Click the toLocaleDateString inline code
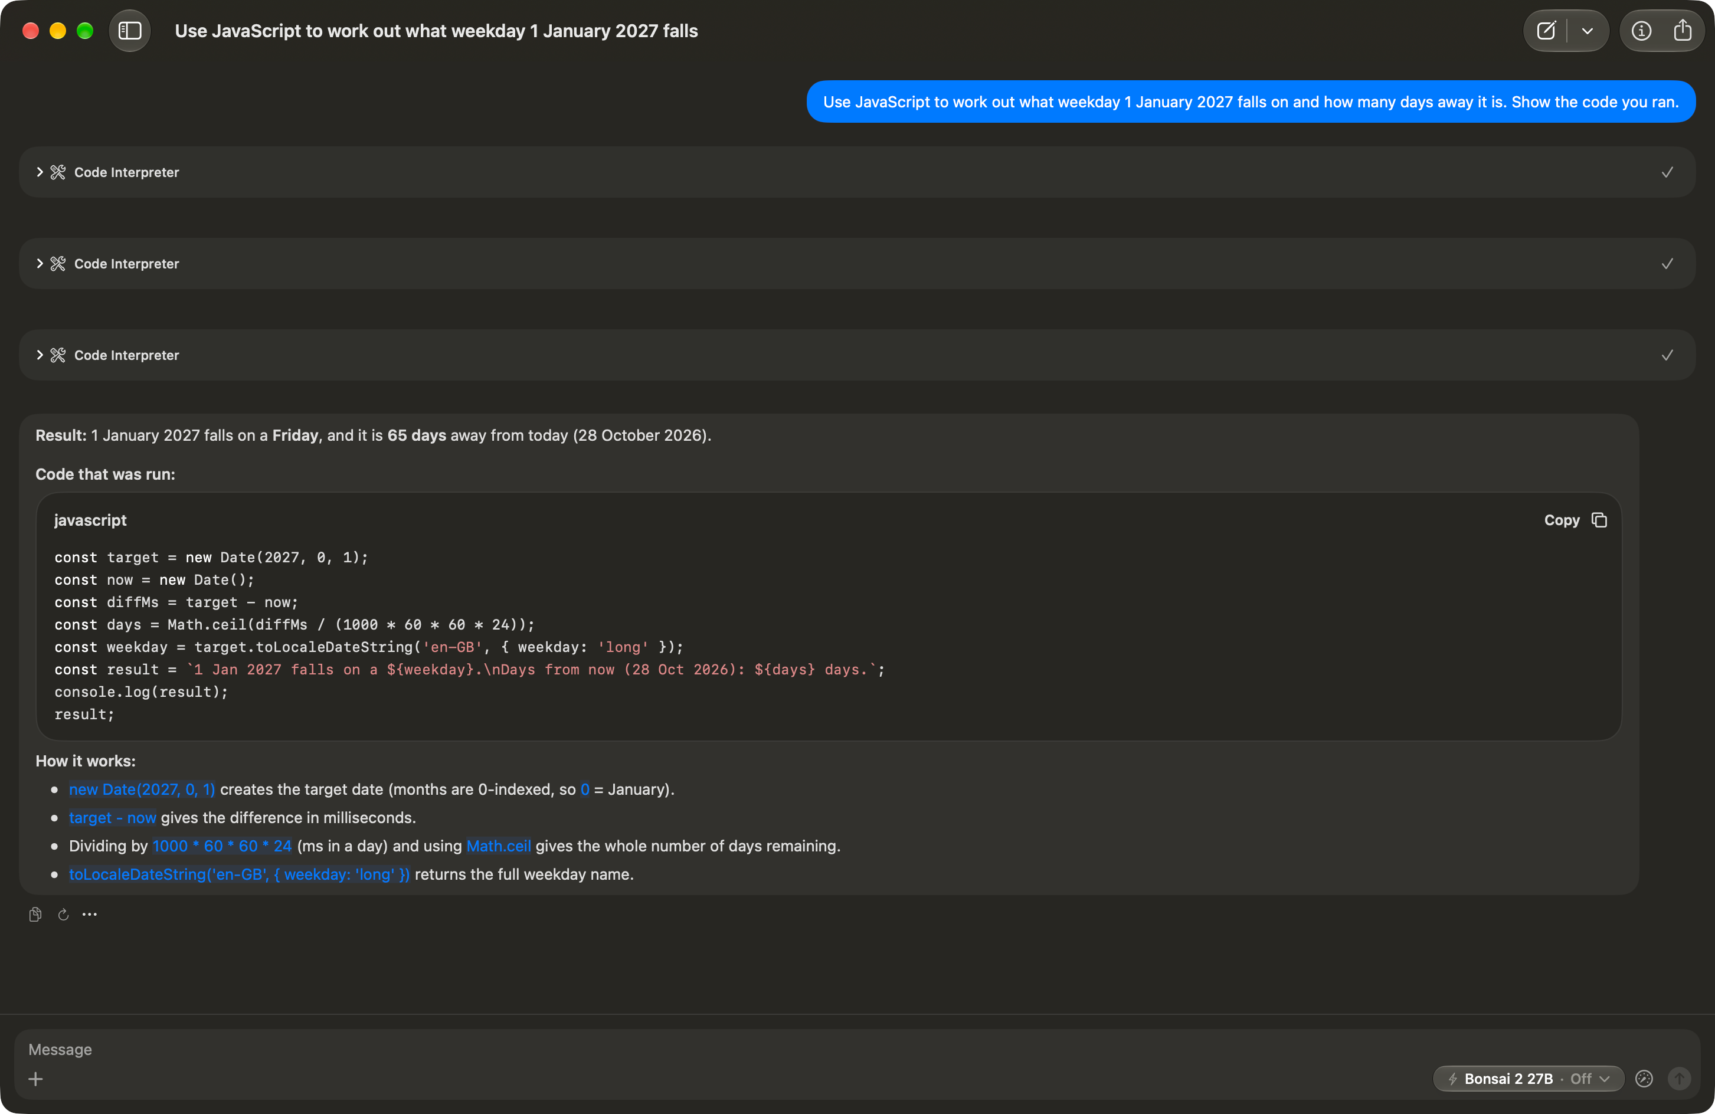 click(x=239, y=874)
